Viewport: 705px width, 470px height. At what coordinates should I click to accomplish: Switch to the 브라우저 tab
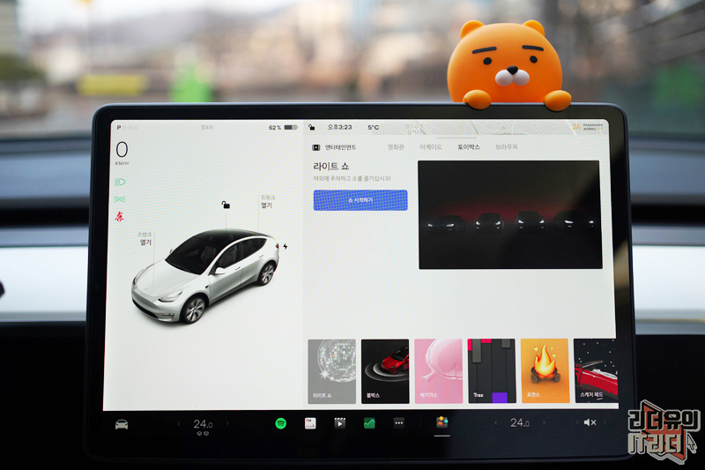coord(506,147)
